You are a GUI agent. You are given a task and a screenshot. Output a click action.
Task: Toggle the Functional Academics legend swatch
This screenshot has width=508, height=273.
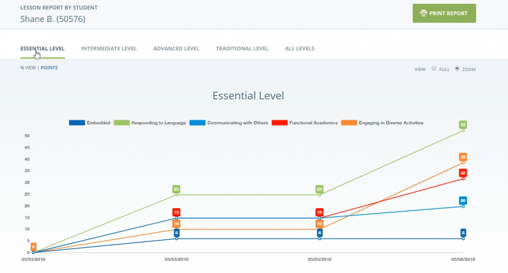(x=279, y=123)
